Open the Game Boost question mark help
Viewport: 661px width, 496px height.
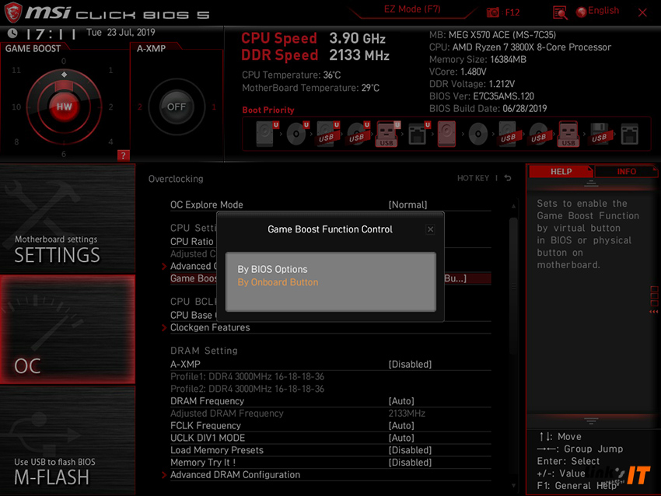point(123,155)
